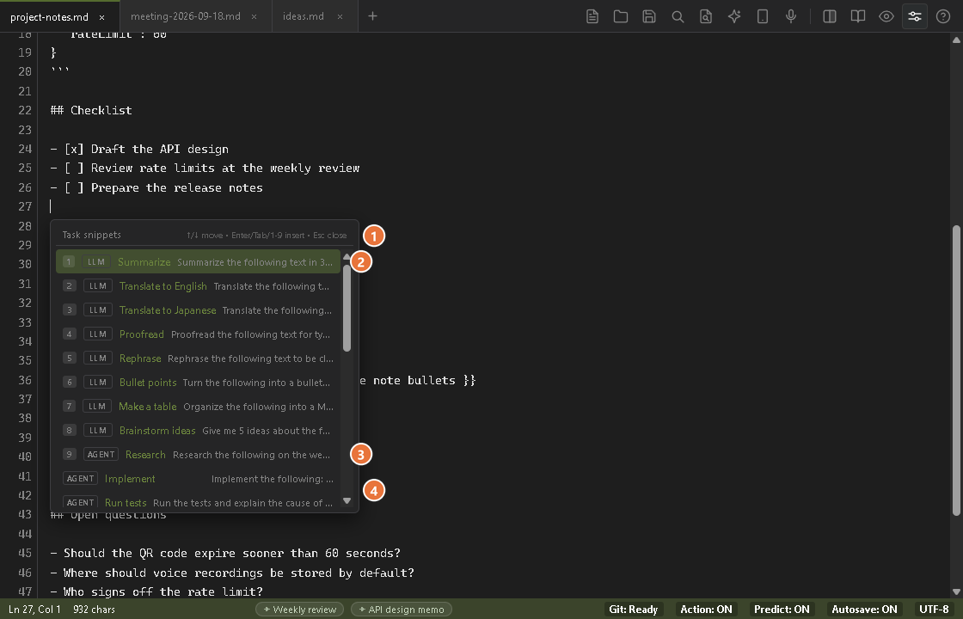Pick the Proofread snippet
963x619 pixels.
coord(198,334)
